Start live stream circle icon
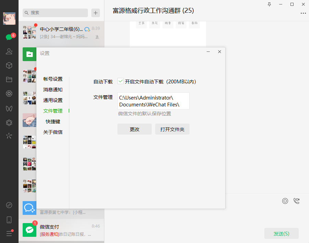This screenshot has height=243, width=309. pyautogui.click(x=285, y=201)
